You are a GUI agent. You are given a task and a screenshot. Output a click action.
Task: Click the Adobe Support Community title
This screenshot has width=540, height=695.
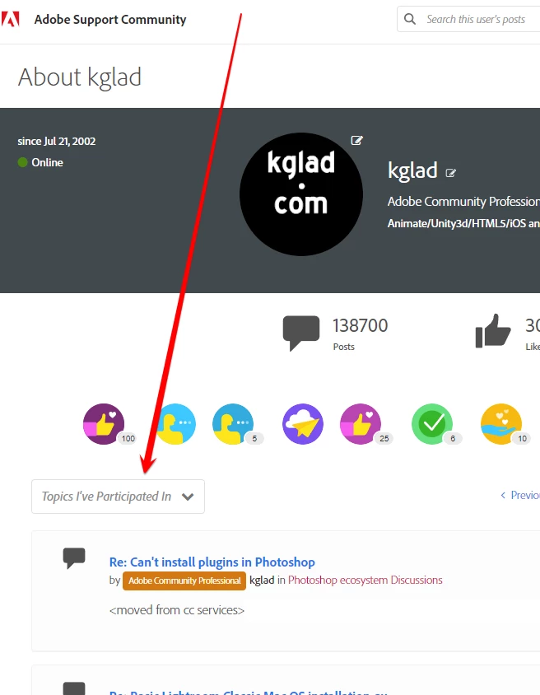[110, 20]
